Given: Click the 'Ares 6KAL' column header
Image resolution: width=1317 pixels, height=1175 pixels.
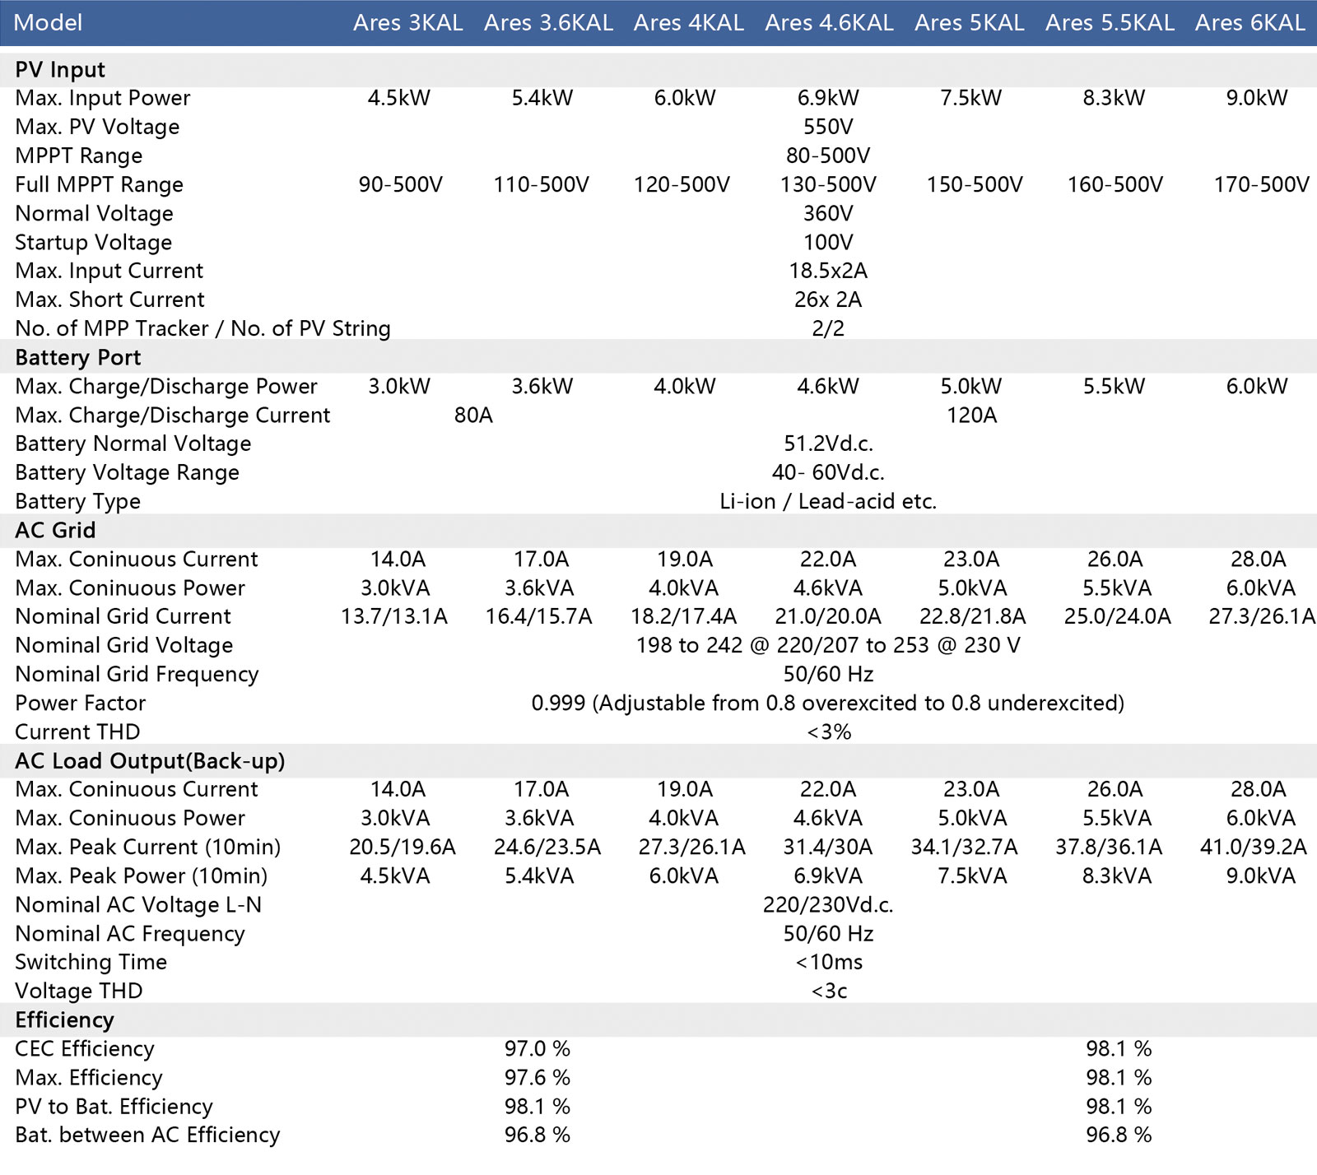Looking at the screenshot, I should [x=1250, y=22].
